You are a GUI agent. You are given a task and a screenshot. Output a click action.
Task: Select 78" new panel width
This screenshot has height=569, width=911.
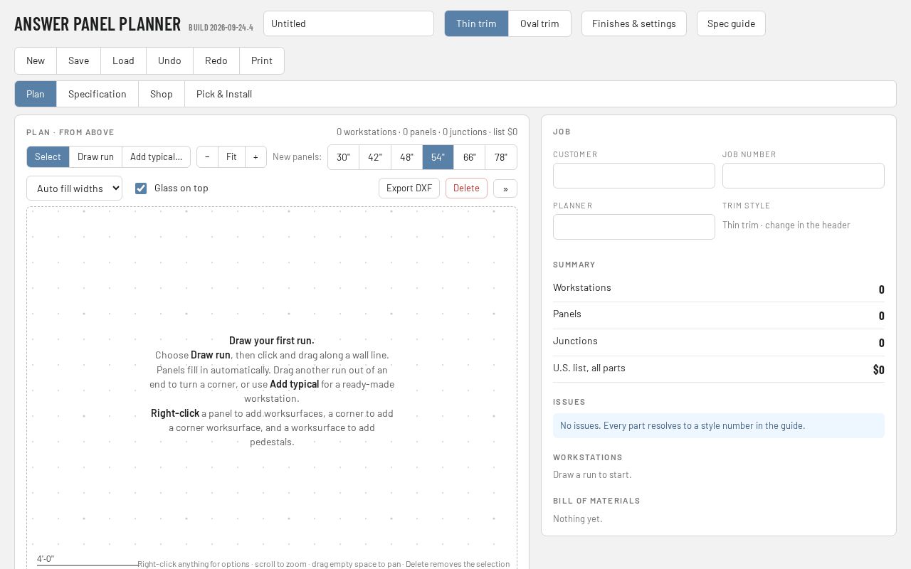501,157
